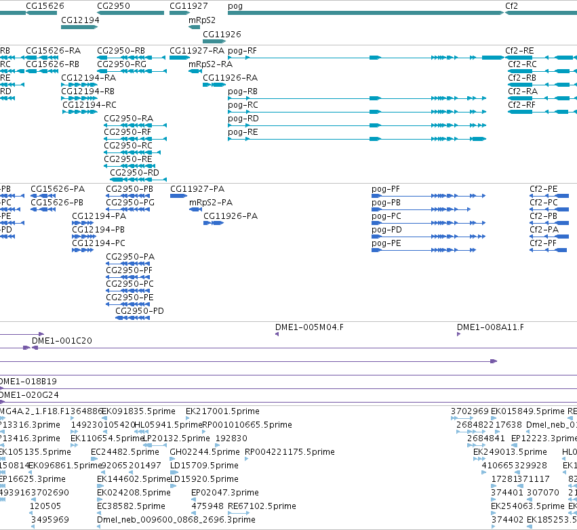Open the pog-PB protein label
The height and width of the screenshot is (530, 577).
point(386,203)
